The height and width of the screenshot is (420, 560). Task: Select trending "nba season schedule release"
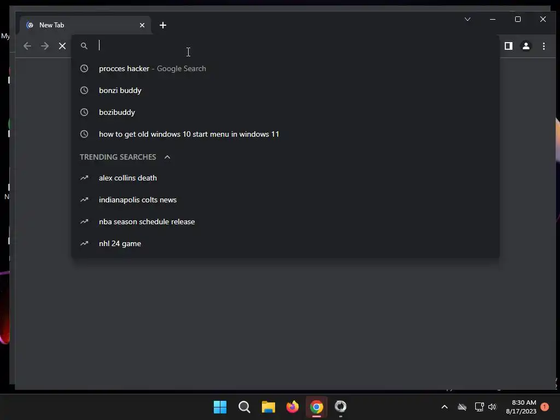pyautogui.click(x=285, y=222)
